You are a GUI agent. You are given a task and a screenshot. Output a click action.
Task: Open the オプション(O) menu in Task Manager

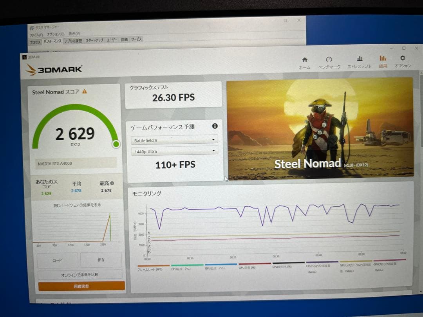(x=55, y=34)
